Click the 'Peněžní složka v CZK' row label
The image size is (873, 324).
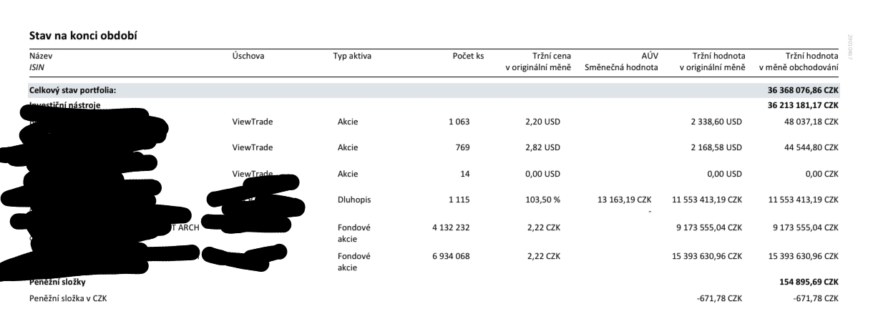(69, 298)
